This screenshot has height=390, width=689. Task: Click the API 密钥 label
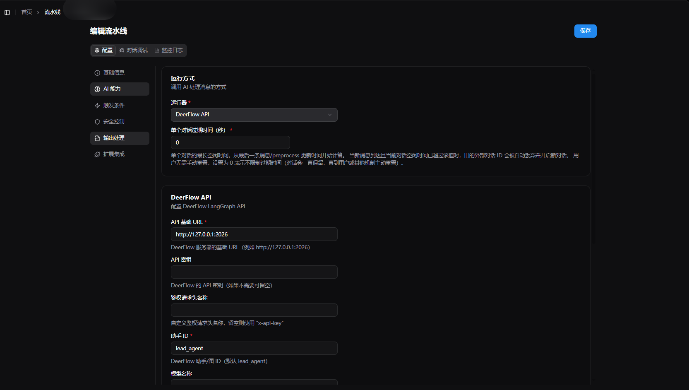click(181, 260)
